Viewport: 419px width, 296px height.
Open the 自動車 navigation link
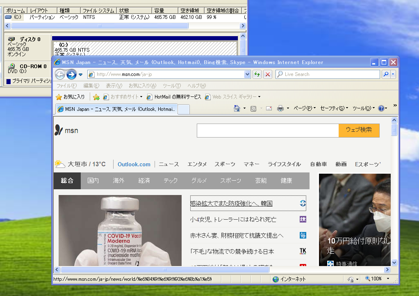319,164
